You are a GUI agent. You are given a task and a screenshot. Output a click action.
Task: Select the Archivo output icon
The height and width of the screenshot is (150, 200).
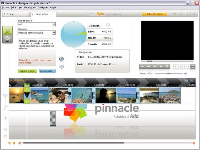[x=7, y=30]
